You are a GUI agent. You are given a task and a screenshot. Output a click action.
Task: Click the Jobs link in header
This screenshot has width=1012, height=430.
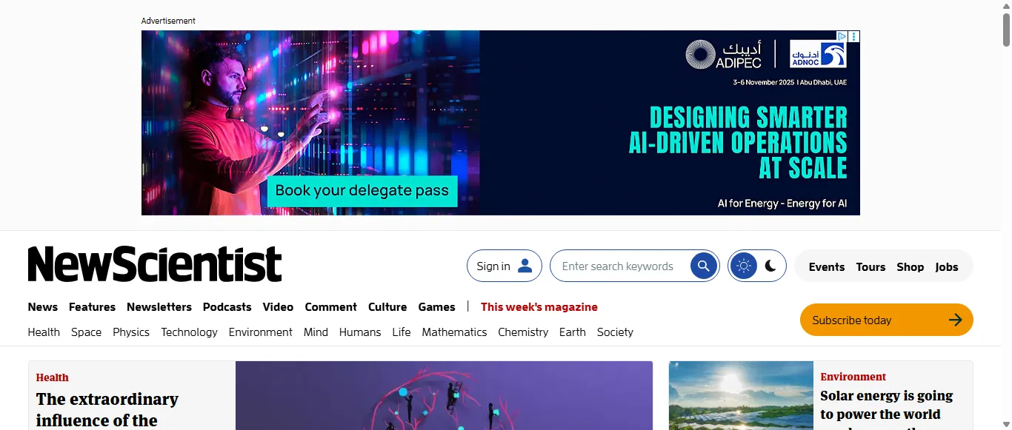click(x=946, y=266)
